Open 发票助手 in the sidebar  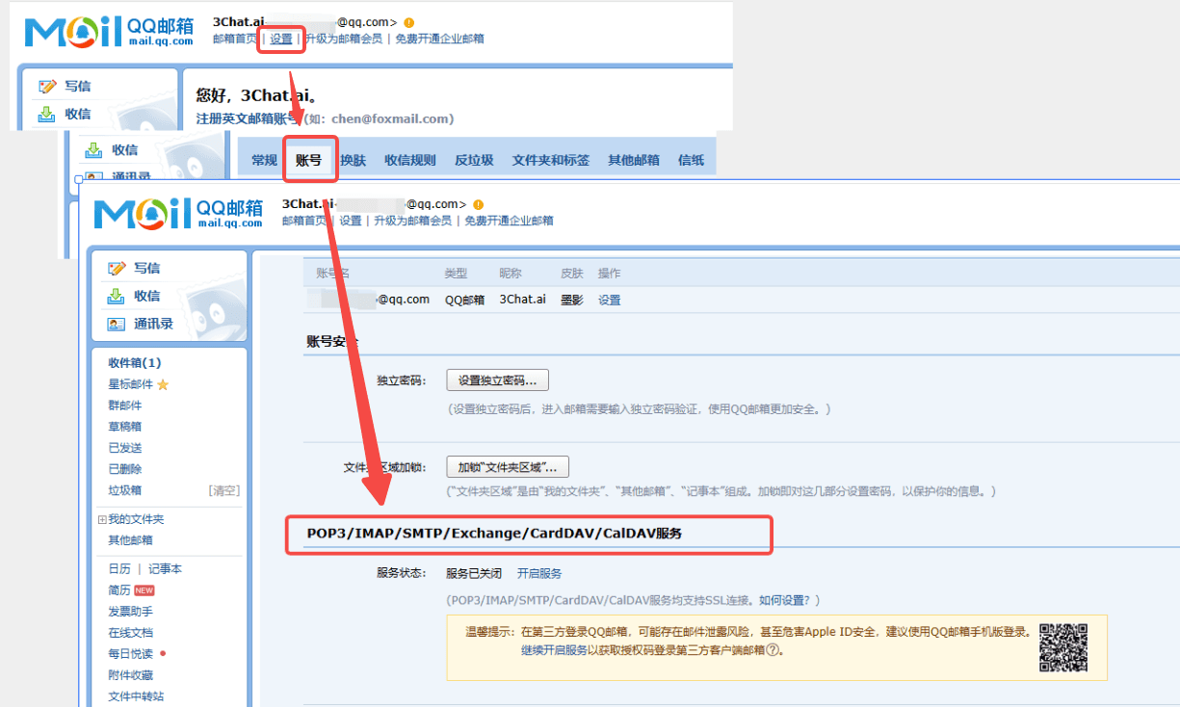[131, 612]
